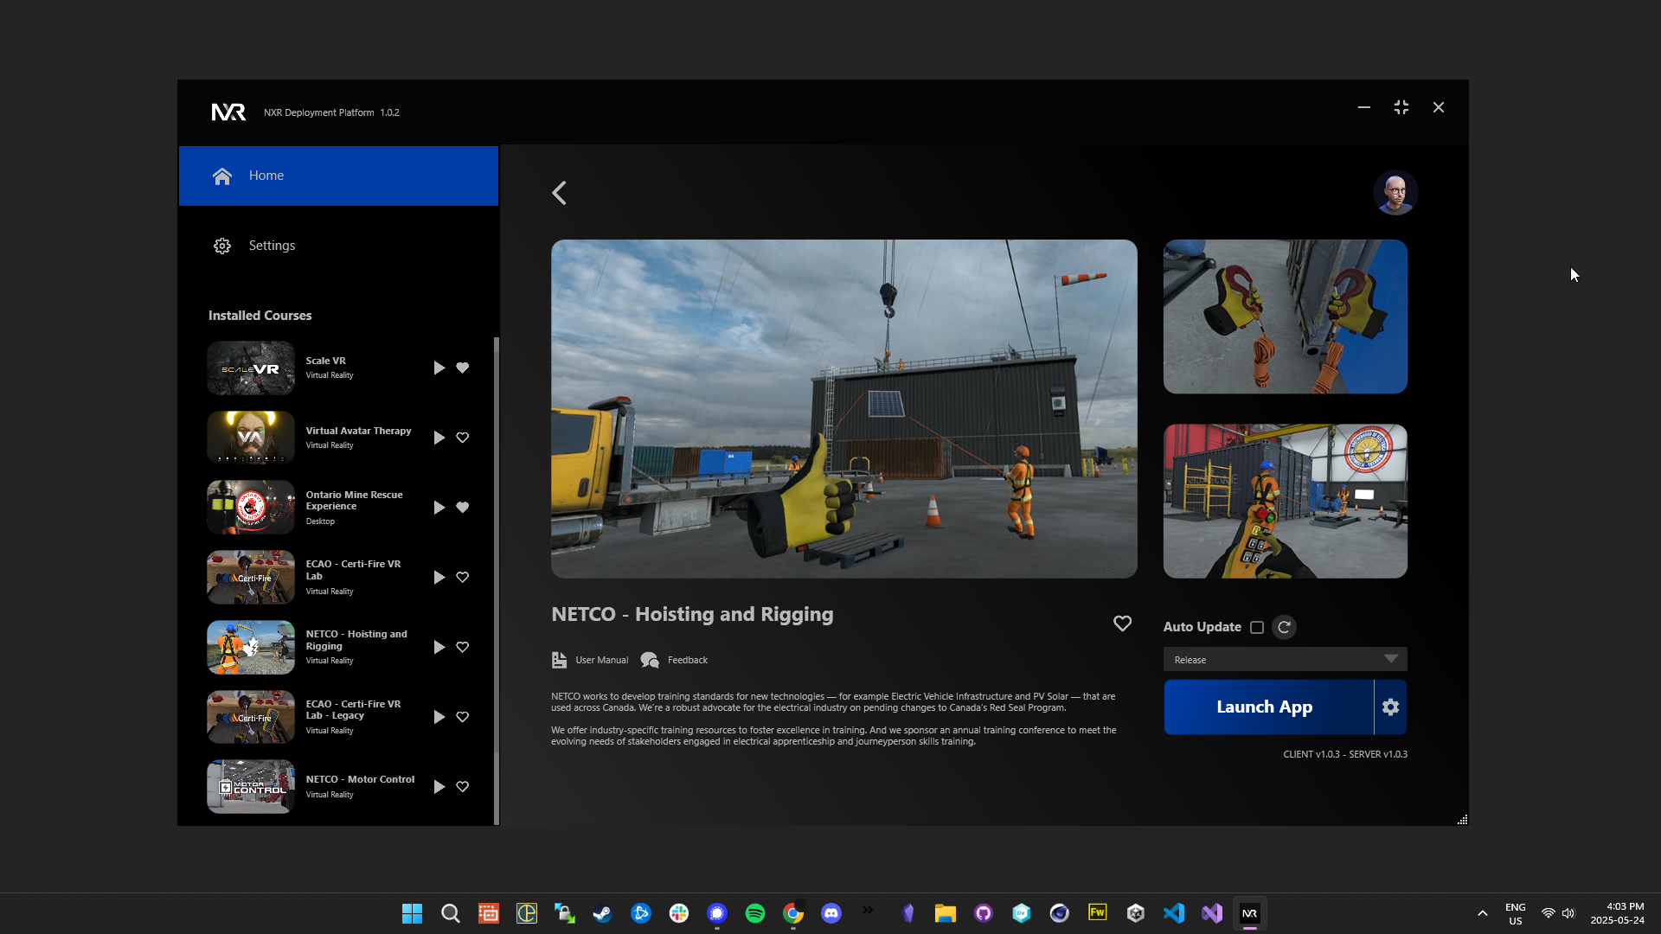Open the Settings menu item
This screenshot has width=1661, height=934.
coord(272,246)
